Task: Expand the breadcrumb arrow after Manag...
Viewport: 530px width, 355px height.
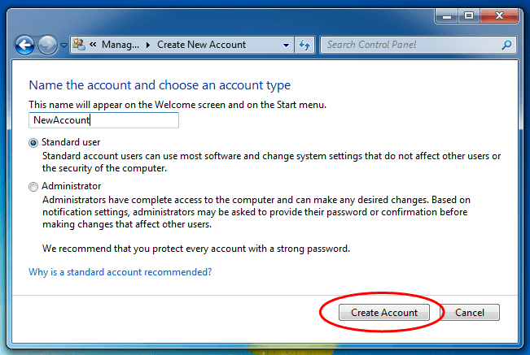Action: (x=148, y=45)
